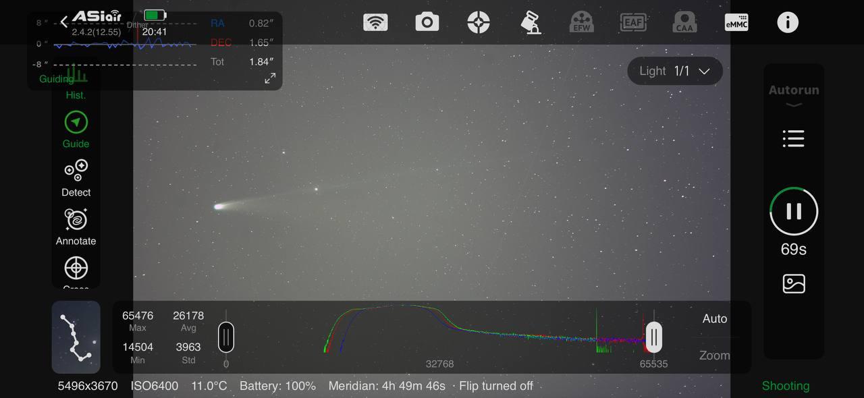
Task: Toggle Annotate overlay
Action: coord(76,227)
